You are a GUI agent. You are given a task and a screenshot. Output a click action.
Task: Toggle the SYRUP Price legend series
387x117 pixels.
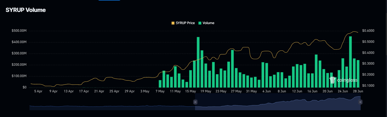coord(183,23)
